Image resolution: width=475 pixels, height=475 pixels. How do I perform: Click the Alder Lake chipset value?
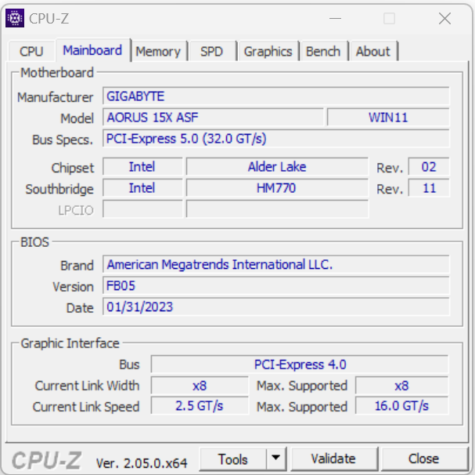(x=277, y=167)
